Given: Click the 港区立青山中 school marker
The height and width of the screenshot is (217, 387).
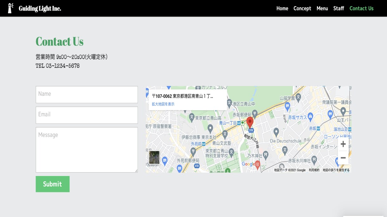Looking at the screenshot, I should coord(229,103).
